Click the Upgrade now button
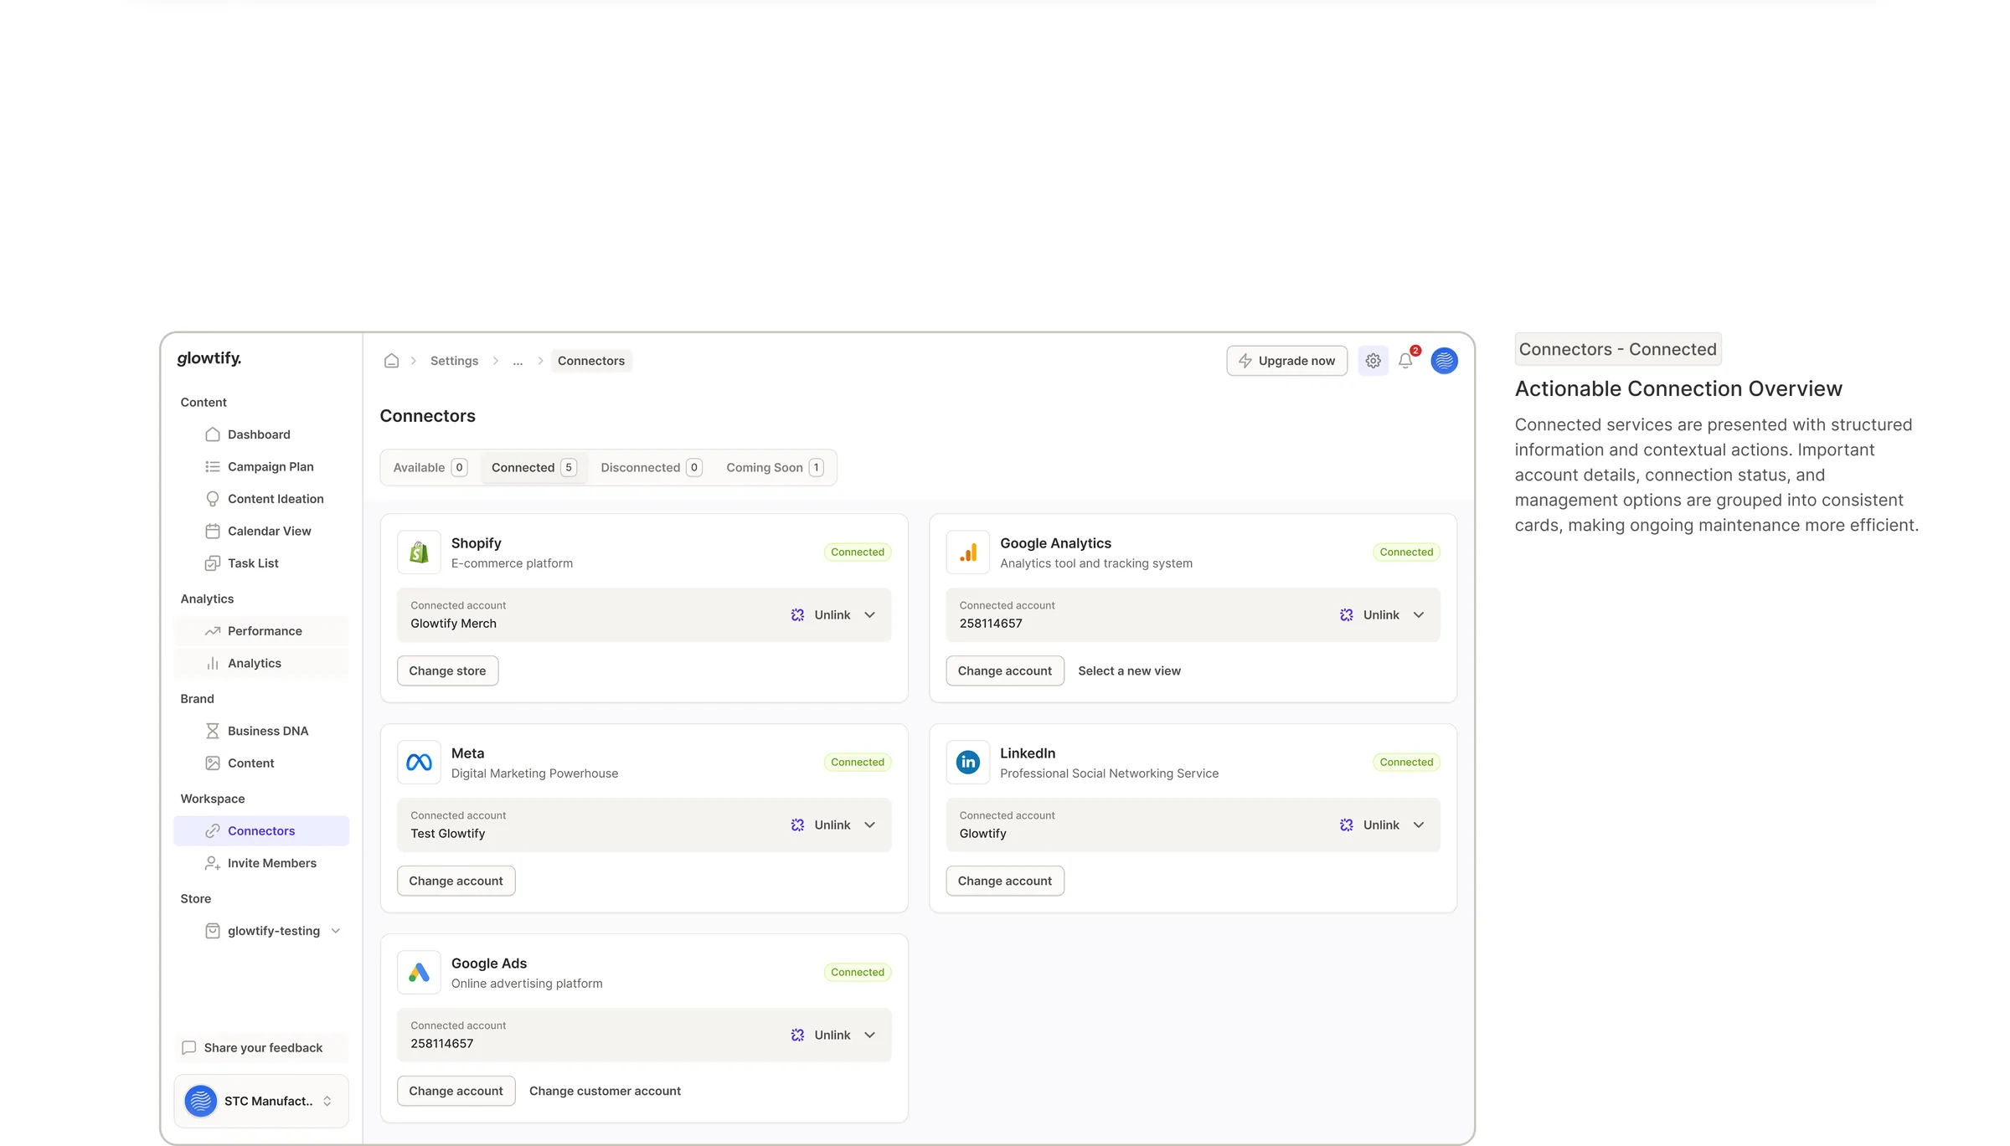The width and height of the screenshot is (2010, 1146). 1286,361
